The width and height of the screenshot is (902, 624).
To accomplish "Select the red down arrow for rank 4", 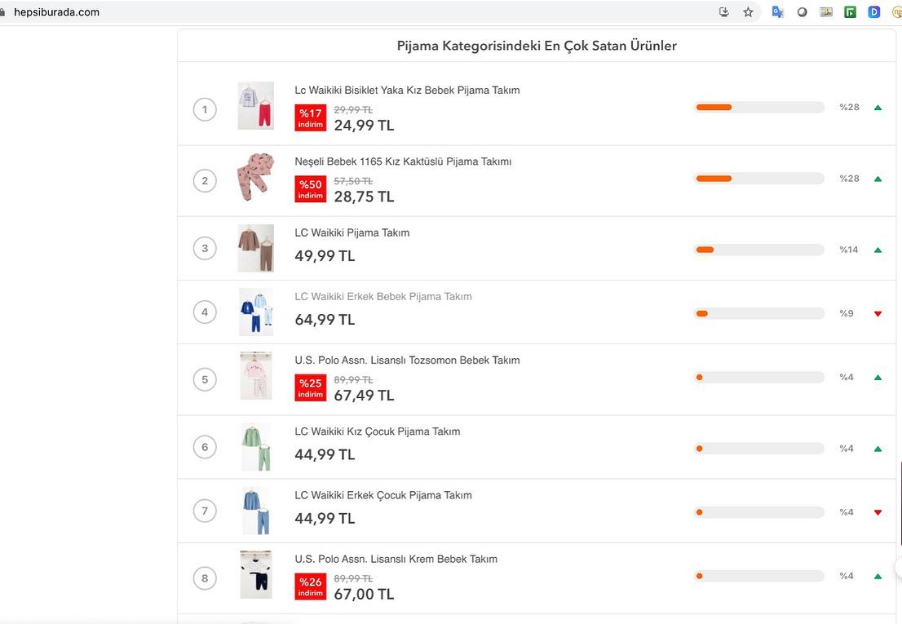I will point(878,313).
